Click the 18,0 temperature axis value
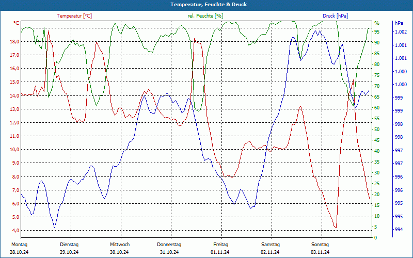 click(15, 42)
